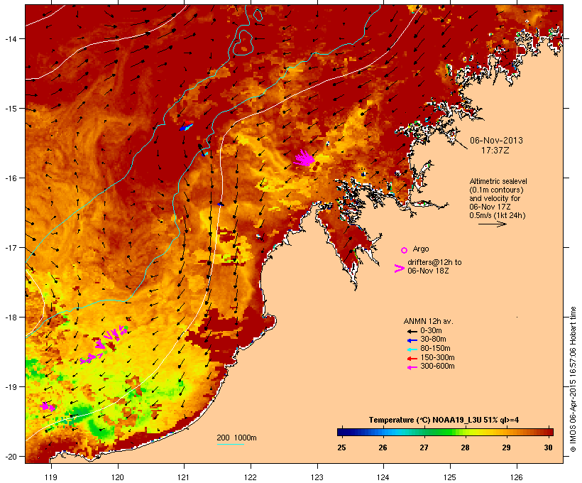Click the 'ANMN 12h av.' heading

coord(428,321)
